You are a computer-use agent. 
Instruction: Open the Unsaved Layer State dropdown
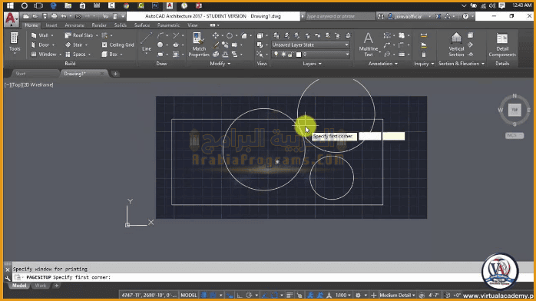tap(310, 45)
